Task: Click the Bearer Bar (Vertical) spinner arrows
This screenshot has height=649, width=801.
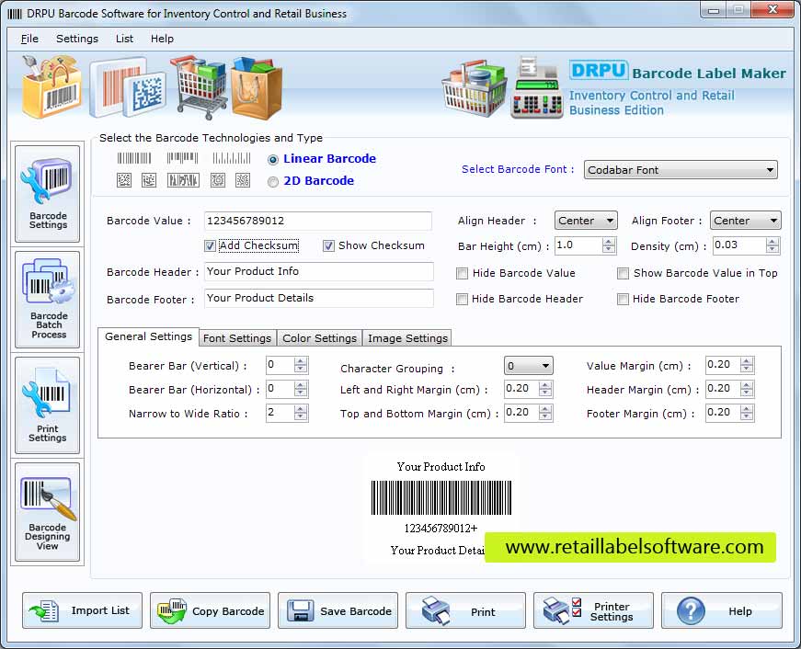Action: click(301, 365)
